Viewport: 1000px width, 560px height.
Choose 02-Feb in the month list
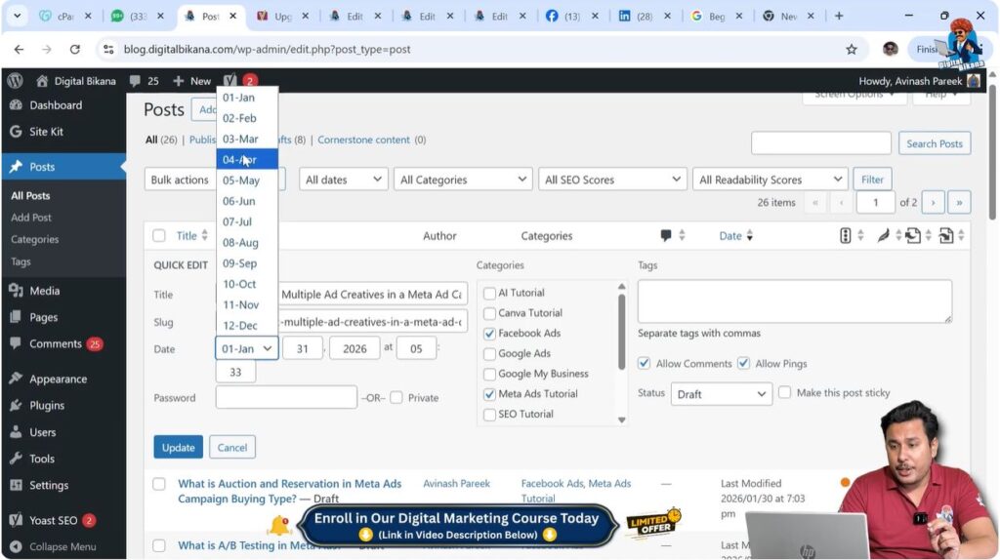click(x=247, y=118)
